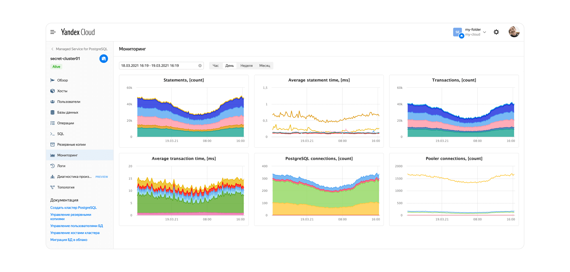The width and height of the screenshot is (570, 272).
Task: Click the SQL terminal prompt icon
Action: (x=52, y=134)
